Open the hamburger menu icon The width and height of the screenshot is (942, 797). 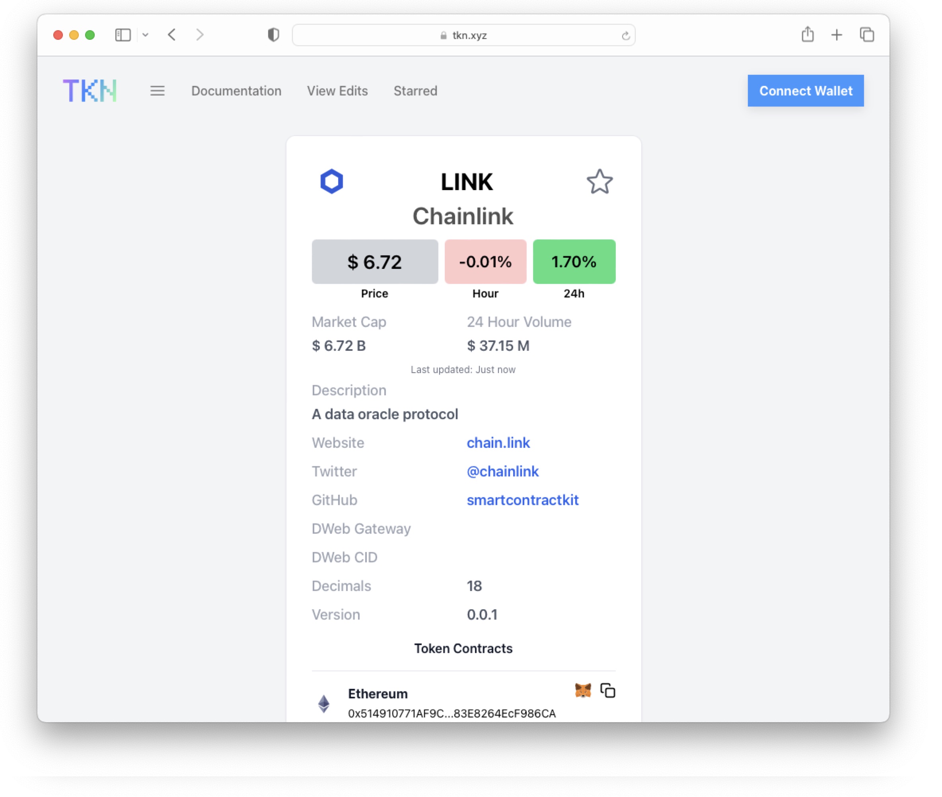click(x=157, y=91)
